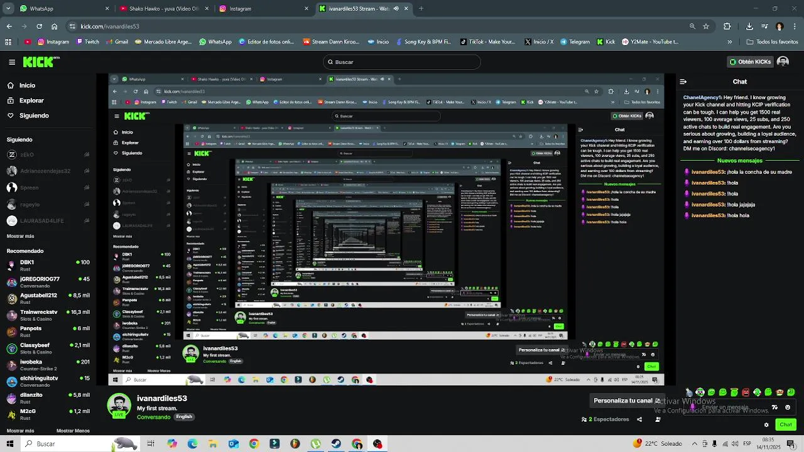This screenshot has width=804, height=452.
Task: Switch to the Instagram browser tab
Action: (x=264, y=9)
